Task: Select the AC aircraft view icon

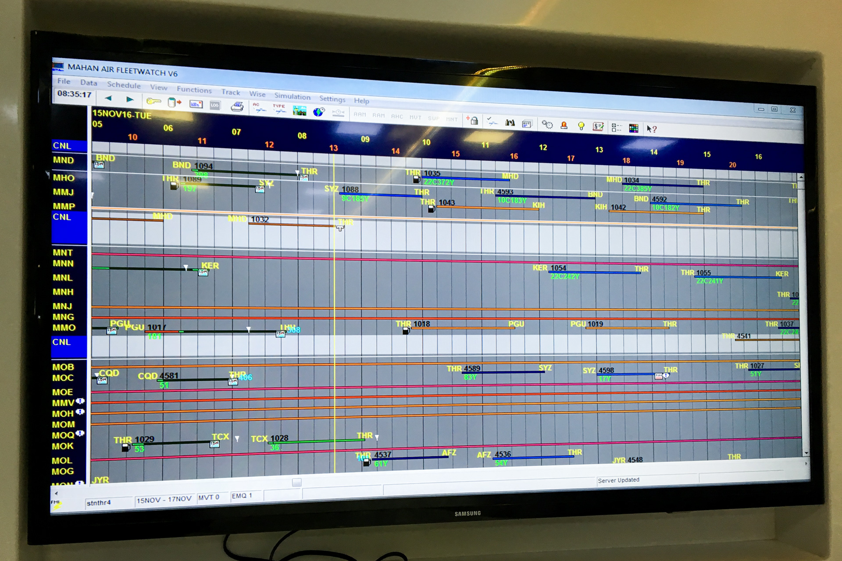Action: coord(259,107)
